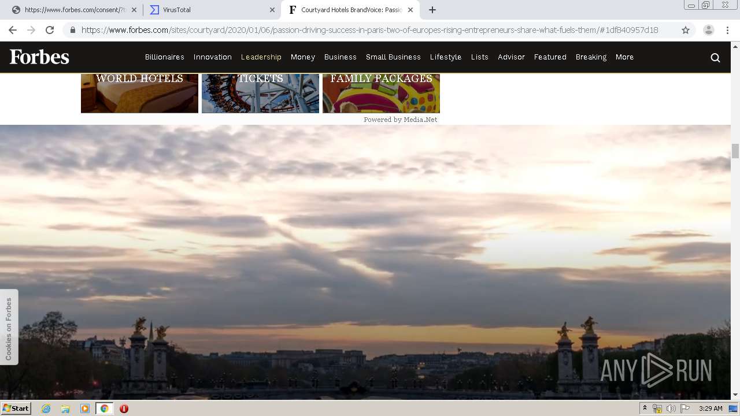Click the scrollbar down arrow
The width and height of the screenshot is (740, 416).
point(735,395)
